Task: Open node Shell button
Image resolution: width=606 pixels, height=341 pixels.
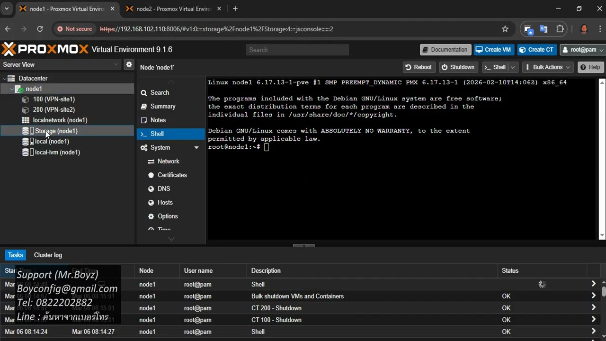Action: coord(495,67)
